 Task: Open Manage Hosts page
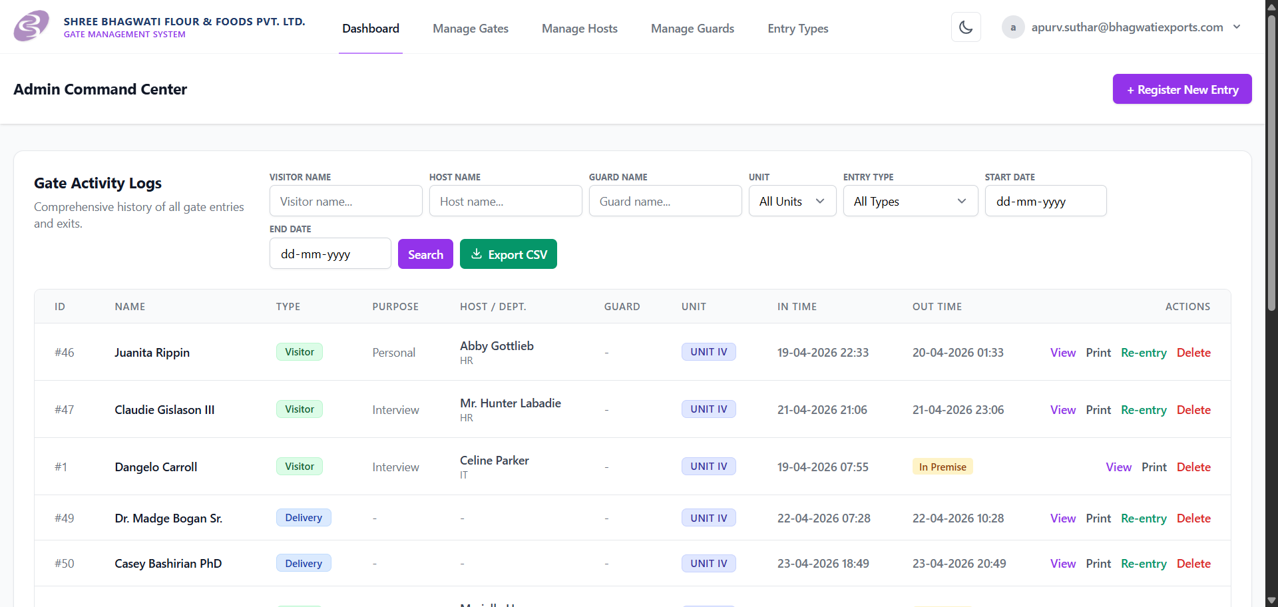point(580,29)
